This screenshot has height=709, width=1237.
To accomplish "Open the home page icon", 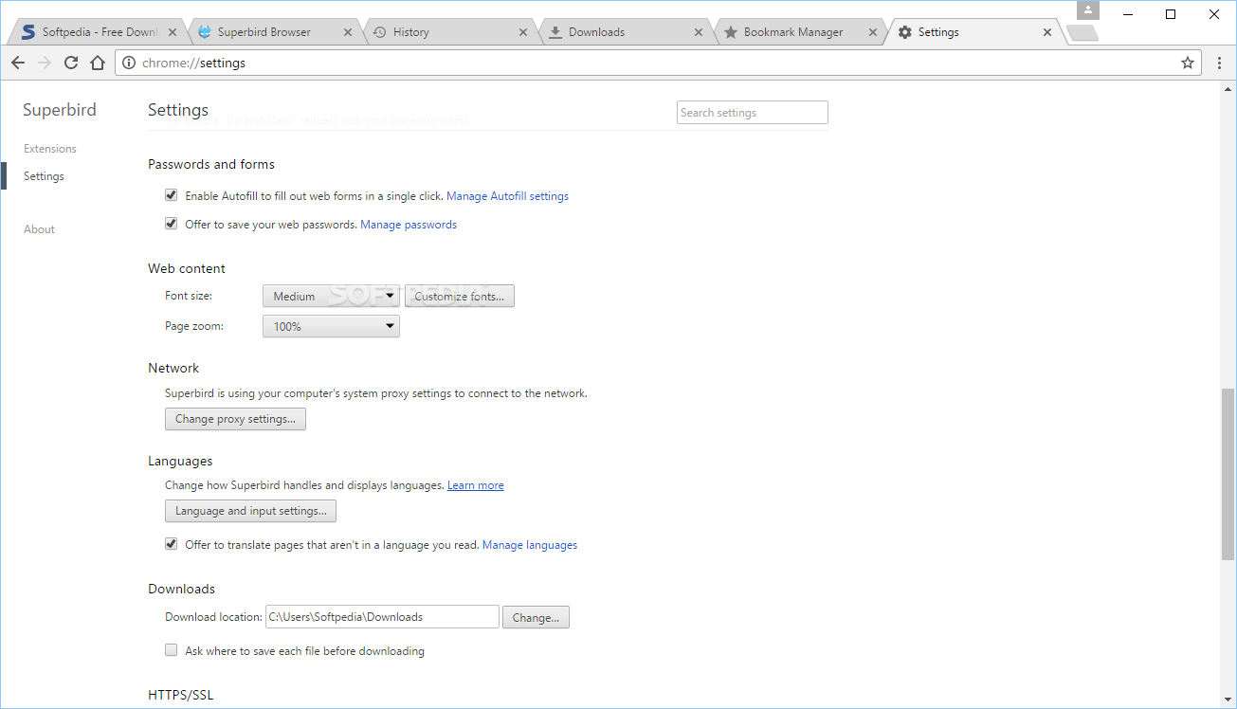I will [98, 63].
